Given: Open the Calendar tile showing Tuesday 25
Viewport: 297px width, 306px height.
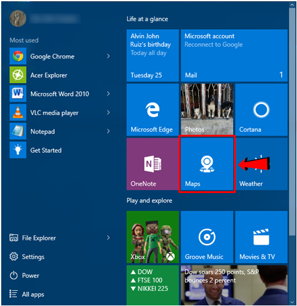Looking at the screenshot, I should pos(152,55).
